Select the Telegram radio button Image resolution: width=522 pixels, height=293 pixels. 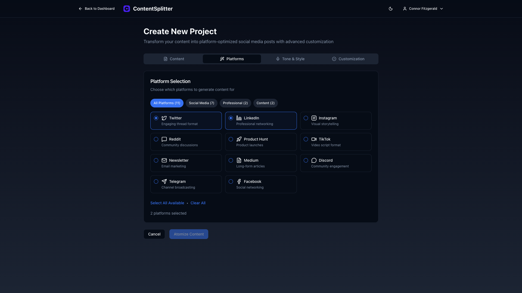click(156, 181)
